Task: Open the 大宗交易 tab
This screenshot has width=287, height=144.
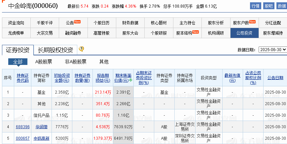Action: pos(45,33)
